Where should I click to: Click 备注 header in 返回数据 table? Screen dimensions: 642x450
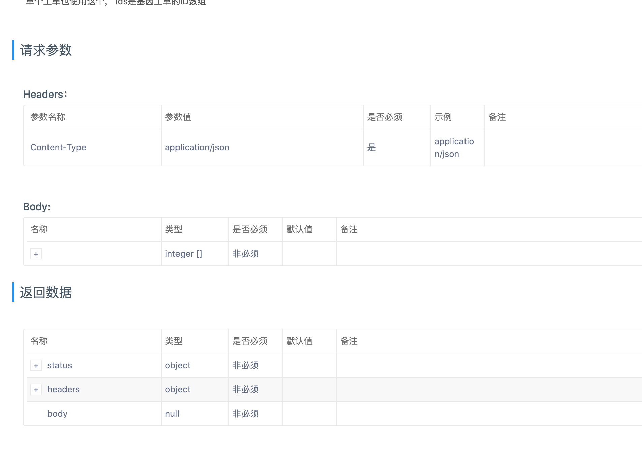[x=349, y=341]
